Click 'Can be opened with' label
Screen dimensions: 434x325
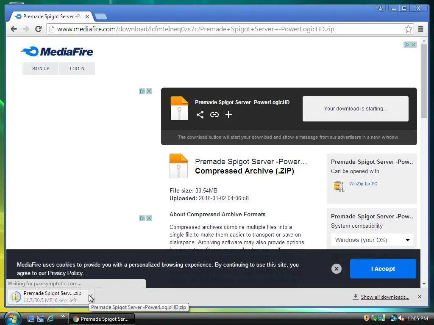[355, 171]
